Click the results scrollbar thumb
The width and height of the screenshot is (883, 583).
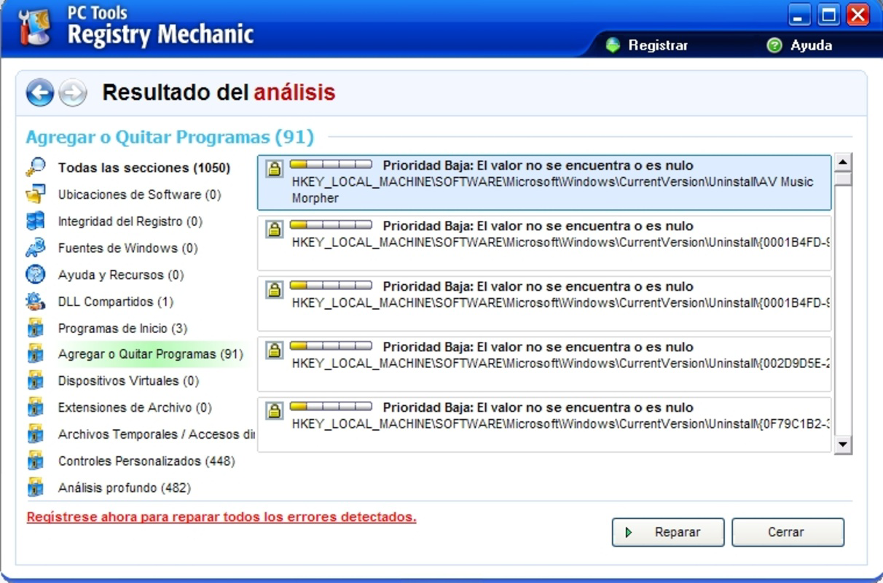[843, 179]
